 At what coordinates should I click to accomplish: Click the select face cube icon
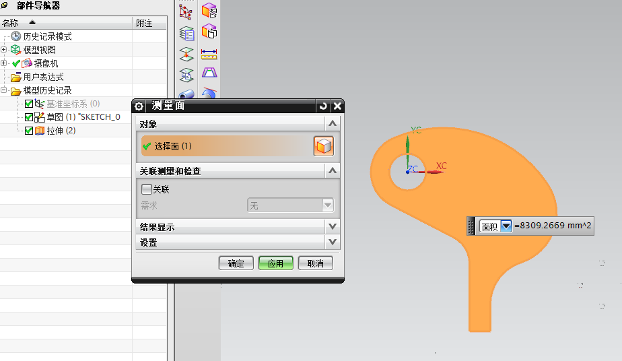click(323, 146)
